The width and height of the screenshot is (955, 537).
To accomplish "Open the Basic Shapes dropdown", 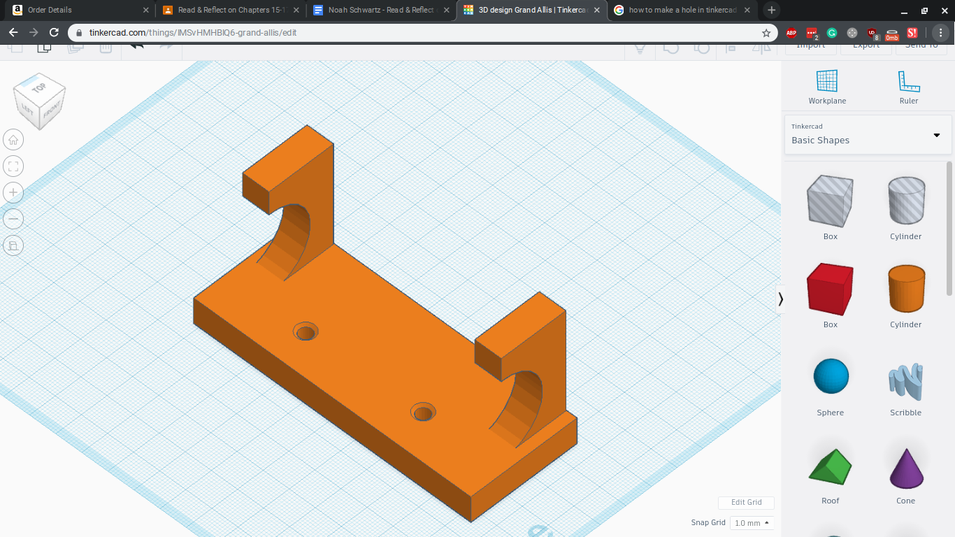I will tap(867, 136).
